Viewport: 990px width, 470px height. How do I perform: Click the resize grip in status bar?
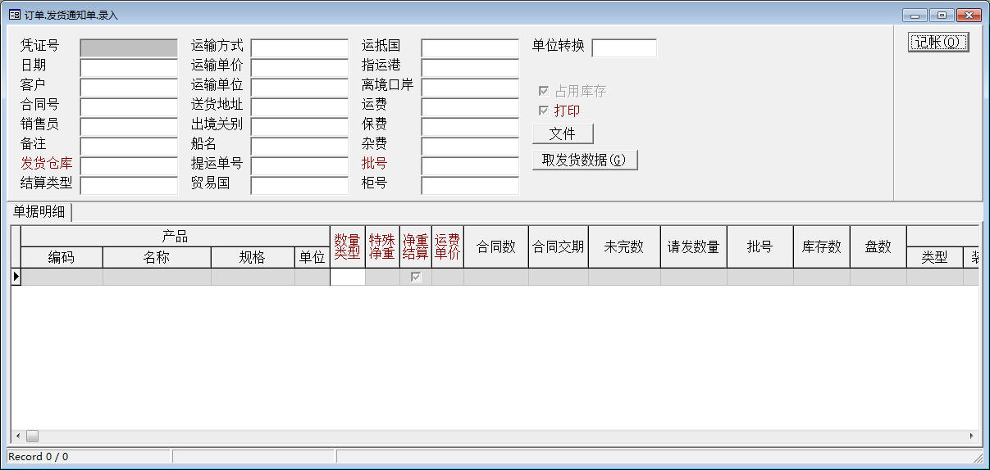tap(978, 457)
